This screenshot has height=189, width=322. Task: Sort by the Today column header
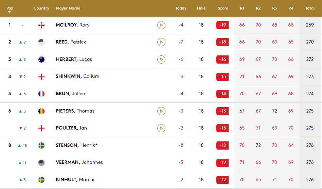pyautogui.click(x=181, y=8)
